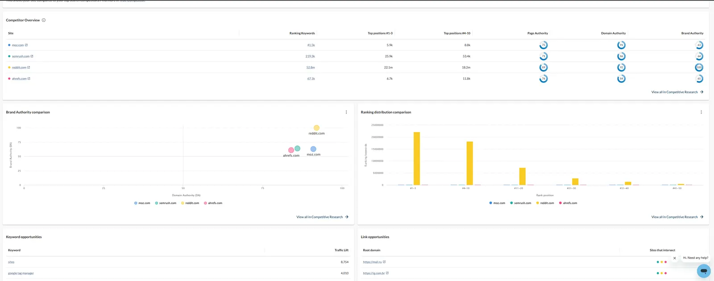Open the external link icon for https://ig.com.br

pyautogui.click(x=387, y=273)
